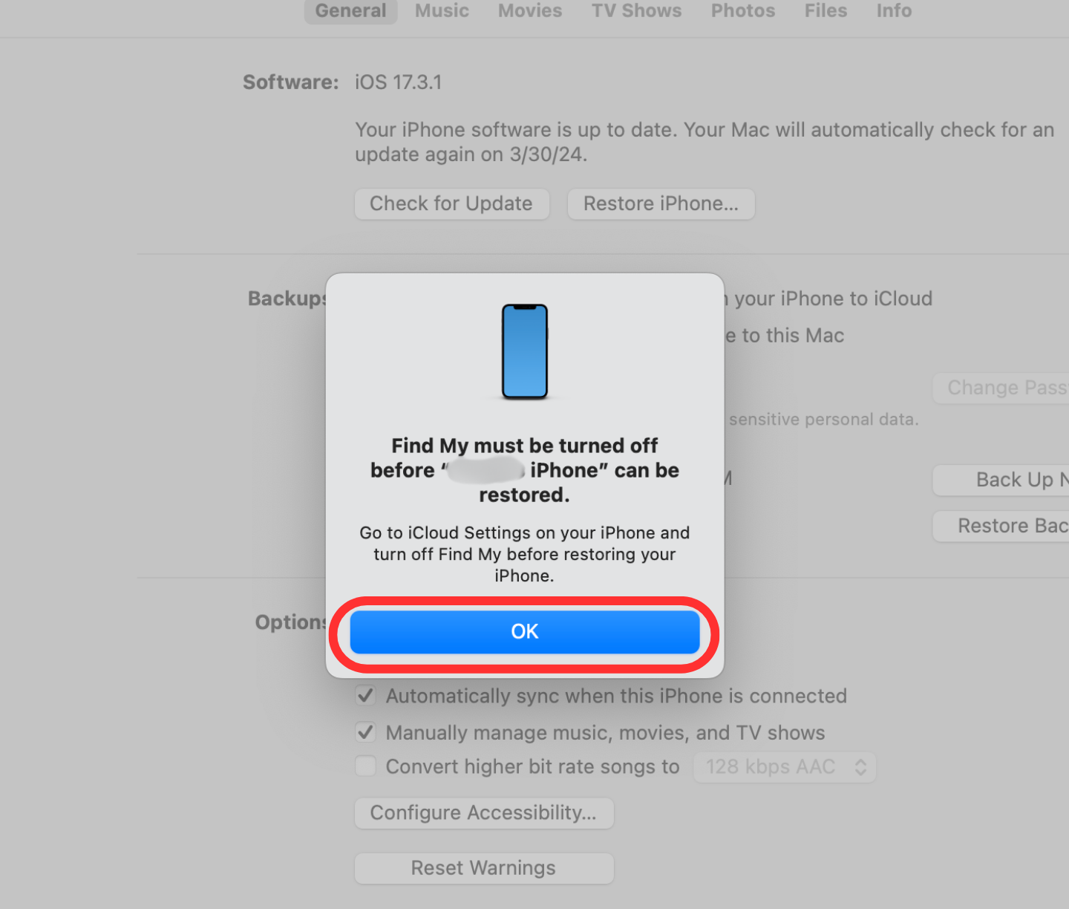This screenshot has height=909, width=1069.
Task: Click the Configure Accessibility… button
Action: coord(484,813)
